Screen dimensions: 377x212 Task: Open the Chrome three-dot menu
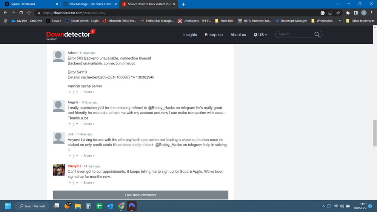pyautogui.click(x=371, y=13)
